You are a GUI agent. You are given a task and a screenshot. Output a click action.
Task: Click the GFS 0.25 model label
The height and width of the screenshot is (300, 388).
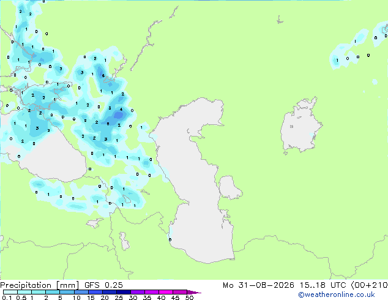point(103,285)
